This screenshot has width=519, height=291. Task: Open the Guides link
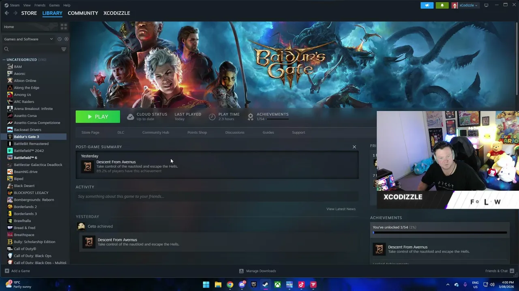pos(268,133)
